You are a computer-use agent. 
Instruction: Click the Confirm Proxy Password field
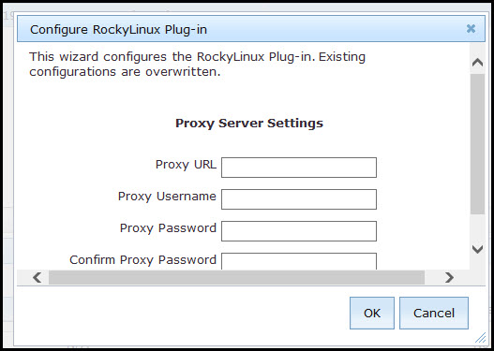(299, 261)
